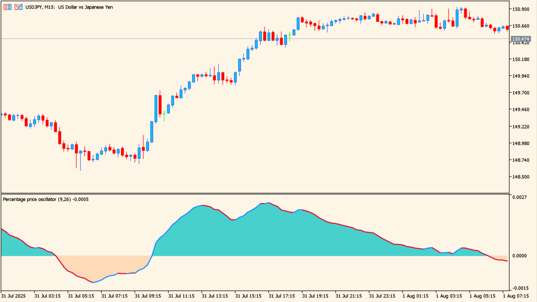Click the divider between chart and oscillator
Viewport: 537px width, 302px height.
point(251,193)
